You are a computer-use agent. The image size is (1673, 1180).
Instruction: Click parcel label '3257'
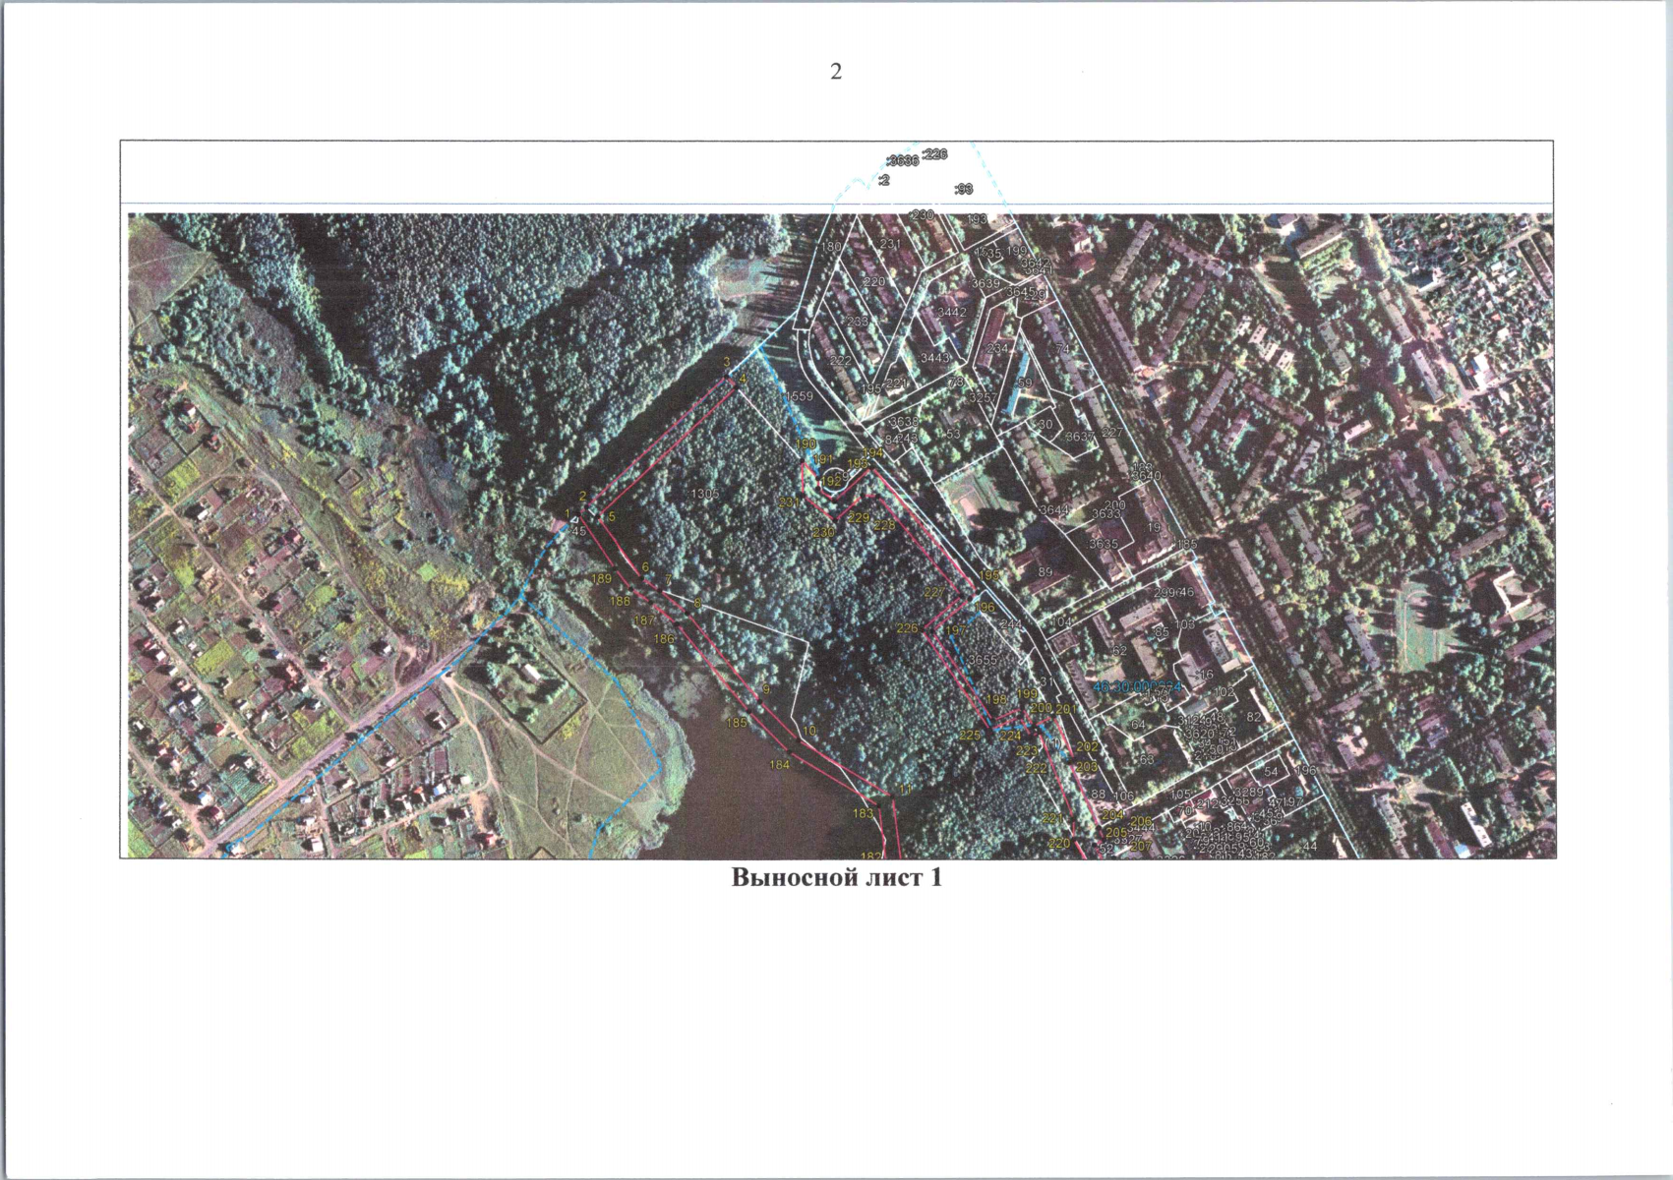983,398
